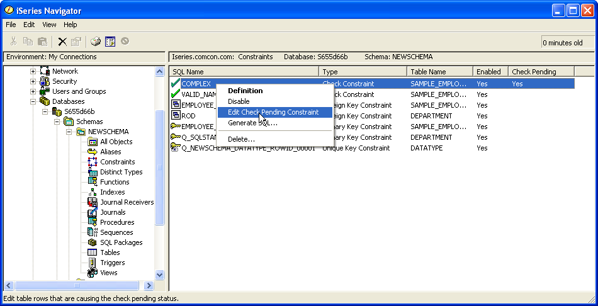Select the DATATYPE table name cell
Screen dimensions: 598x306
pyautogui.click(x=426, y=148)
